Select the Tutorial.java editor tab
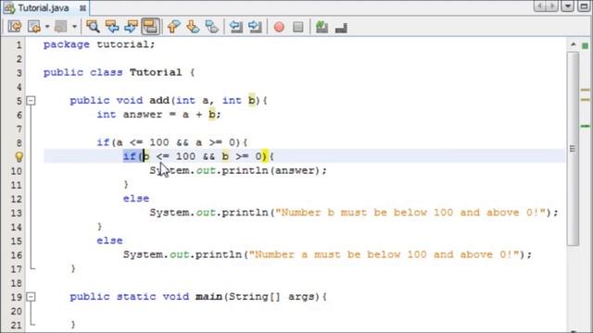This screenshot has height=333, width=593. coord(44,8)
